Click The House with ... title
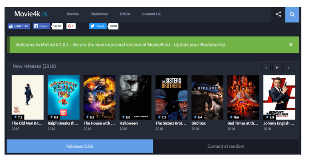This screenshot has width=311, height=162. pyautogui.click(x=99, y=123)
